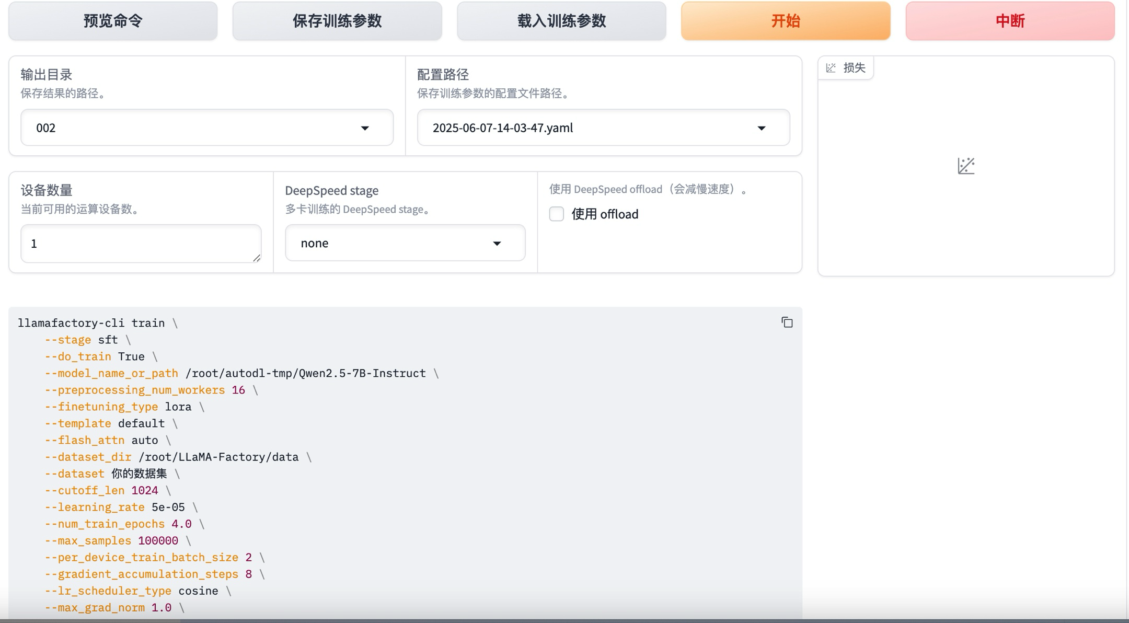The width and height of the screenshot is (1129, 623).
Task: Click the 使用 offload label text
Action: pos(605,214)
